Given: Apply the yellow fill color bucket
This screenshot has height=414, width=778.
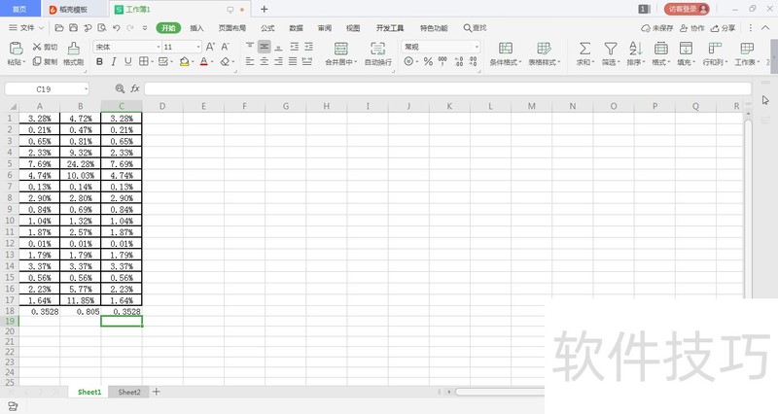Looking at the screenshot, I should (185, 61).
